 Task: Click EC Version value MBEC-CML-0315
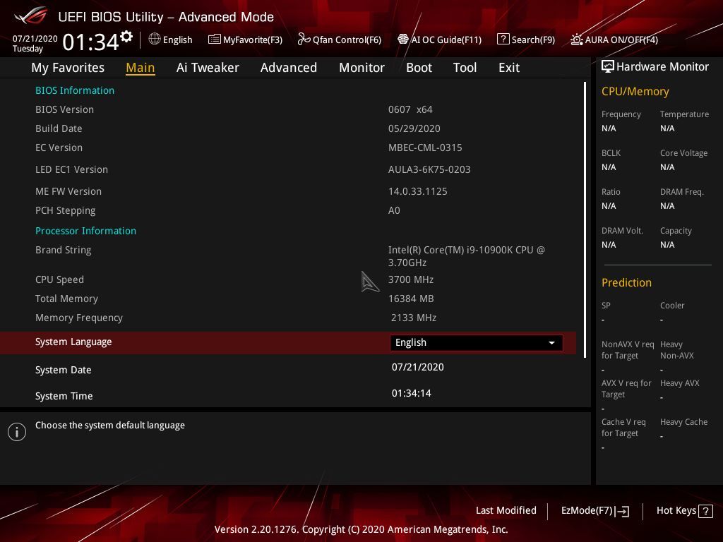(425, 148)
